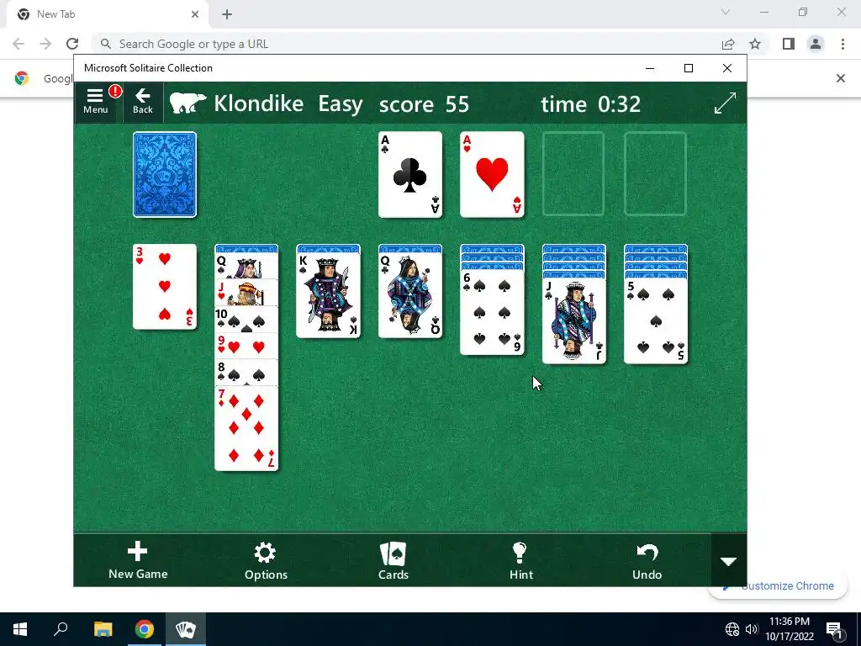Open Chrome tab search chevron
The image size is (861, 646).
tap(726, 12)
